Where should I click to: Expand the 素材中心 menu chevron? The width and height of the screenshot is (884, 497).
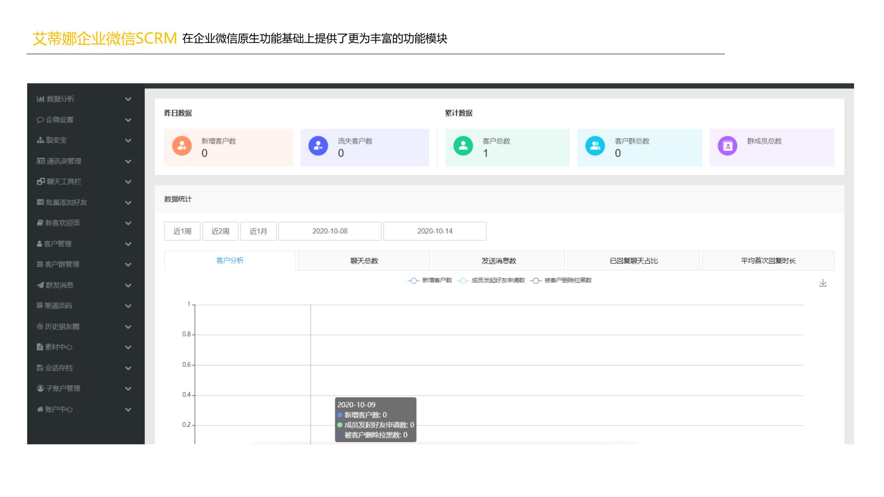[128, 348]
